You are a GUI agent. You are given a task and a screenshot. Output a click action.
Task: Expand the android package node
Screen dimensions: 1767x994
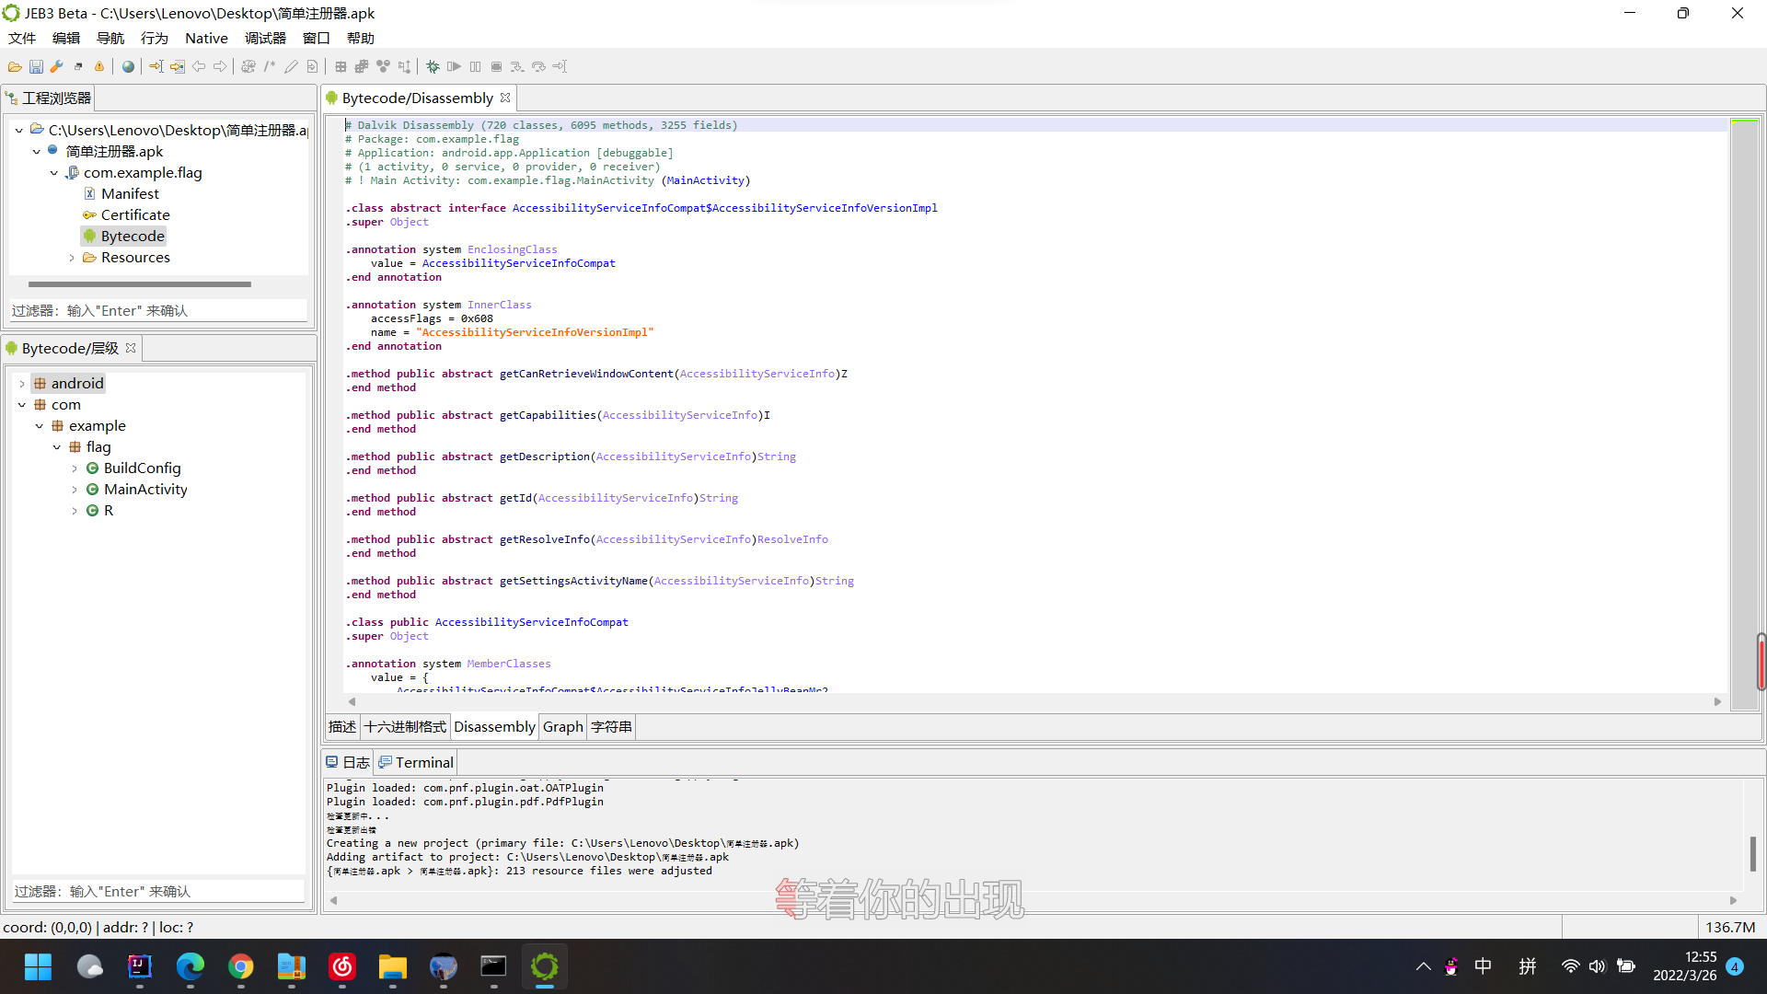(x=22, y=384)
